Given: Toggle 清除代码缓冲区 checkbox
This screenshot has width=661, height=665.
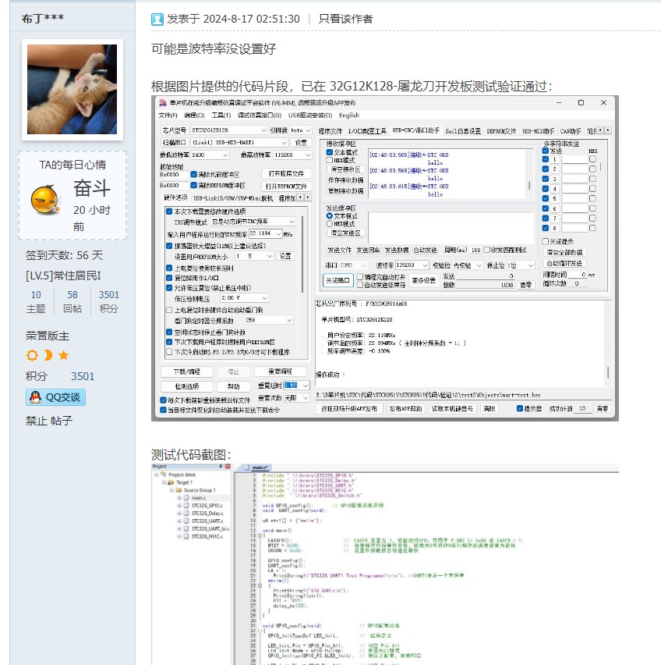Looking at the screenshot, I should click(194, 174).
